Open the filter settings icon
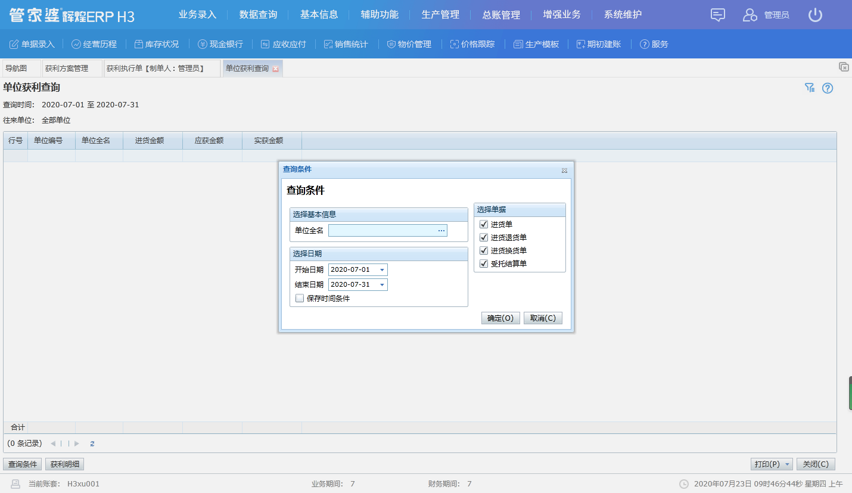This screenshot has height=493, width=852. (809, 88)
